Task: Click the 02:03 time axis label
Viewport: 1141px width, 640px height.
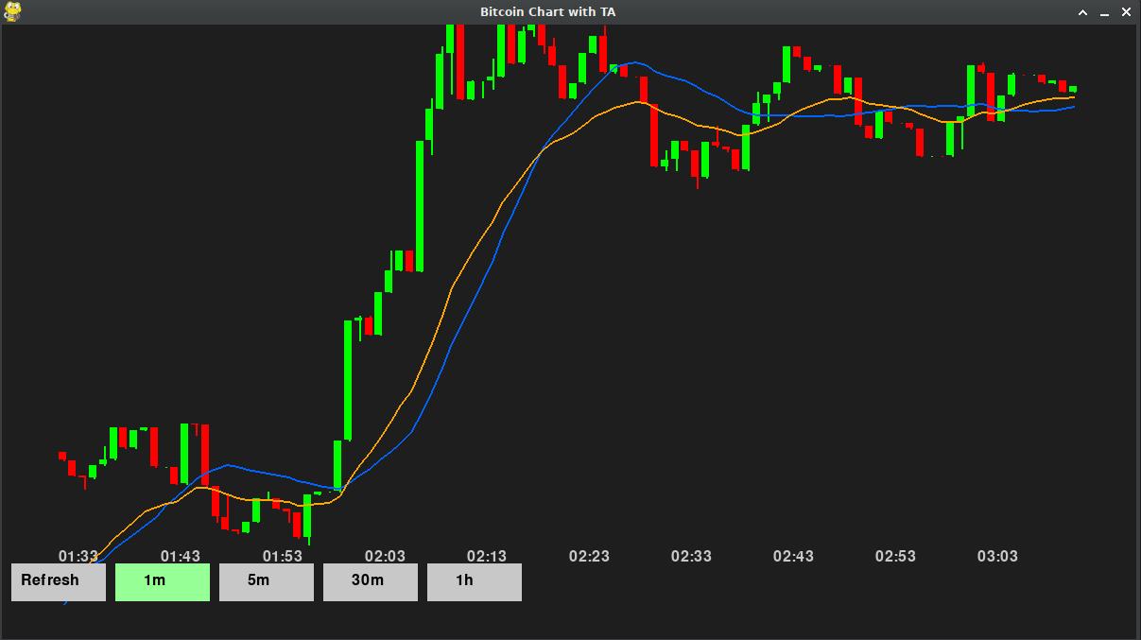Action: pos(385,556)
